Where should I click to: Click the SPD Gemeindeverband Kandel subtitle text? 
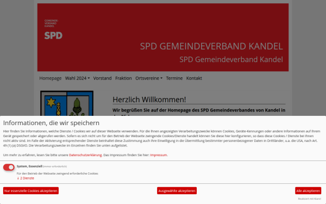pos(231,59)
